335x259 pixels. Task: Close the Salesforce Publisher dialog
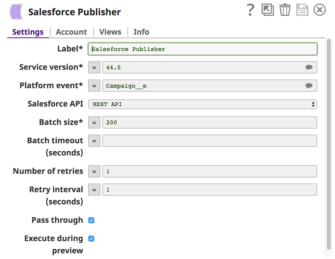(319, 10)
